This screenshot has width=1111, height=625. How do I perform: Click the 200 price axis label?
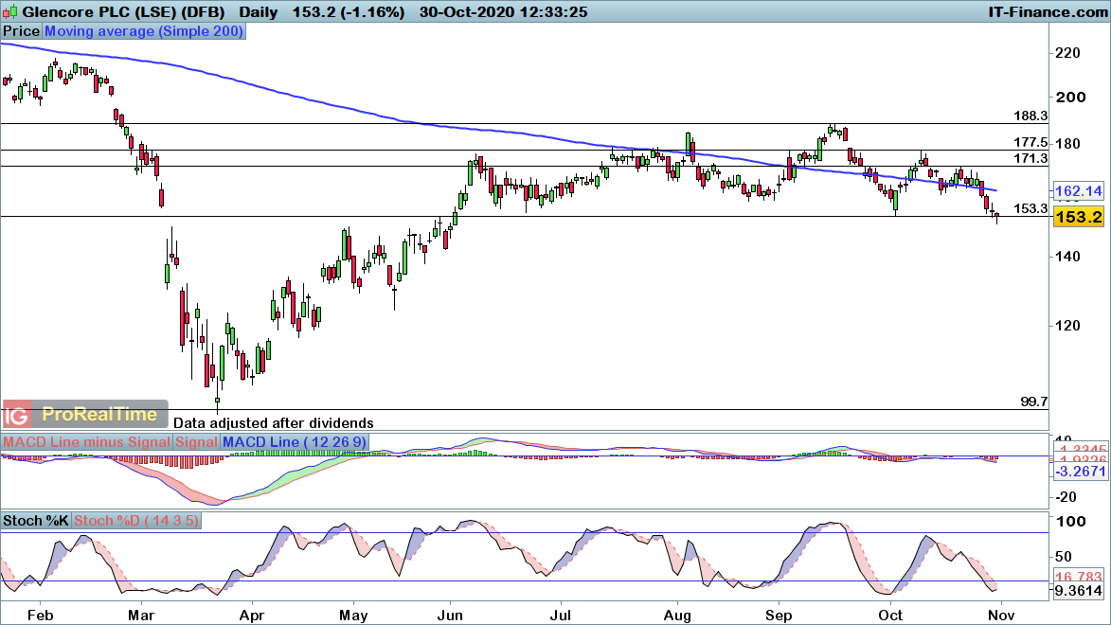[x=1070, y=98]
